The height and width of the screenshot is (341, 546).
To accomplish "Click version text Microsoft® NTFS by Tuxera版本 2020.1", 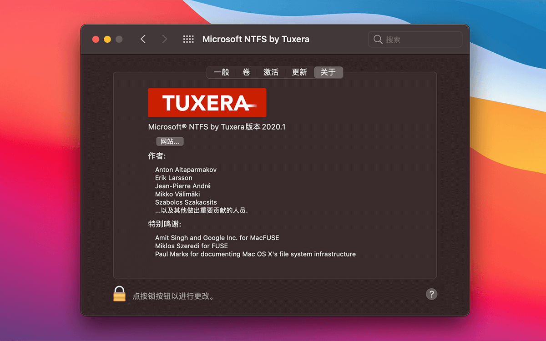I will (x=217, y=127).
